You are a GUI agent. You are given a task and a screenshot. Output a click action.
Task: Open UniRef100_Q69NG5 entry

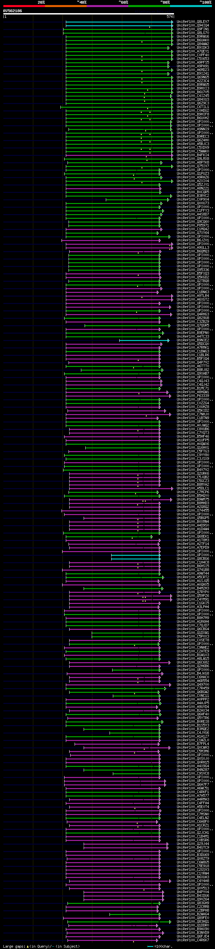[193, 77]
